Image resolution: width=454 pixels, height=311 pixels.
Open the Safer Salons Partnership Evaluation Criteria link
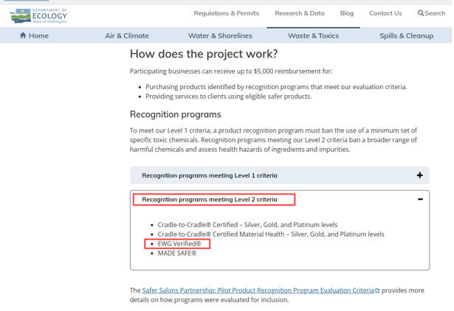(258, 290)
